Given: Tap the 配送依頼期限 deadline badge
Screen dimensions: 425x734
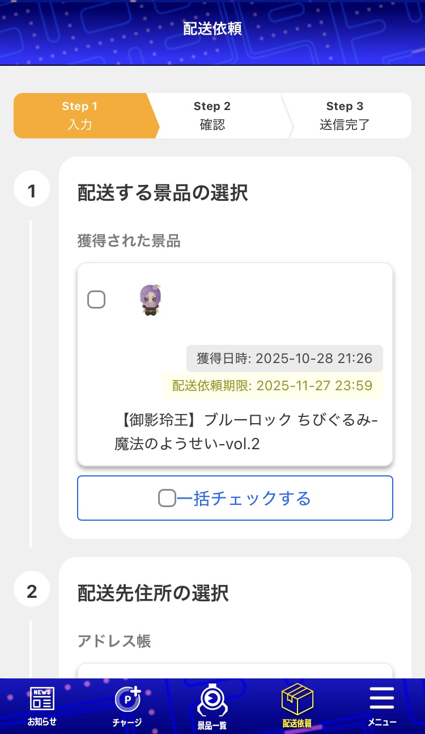Looking at the screenshot, I should pos(272,386).
